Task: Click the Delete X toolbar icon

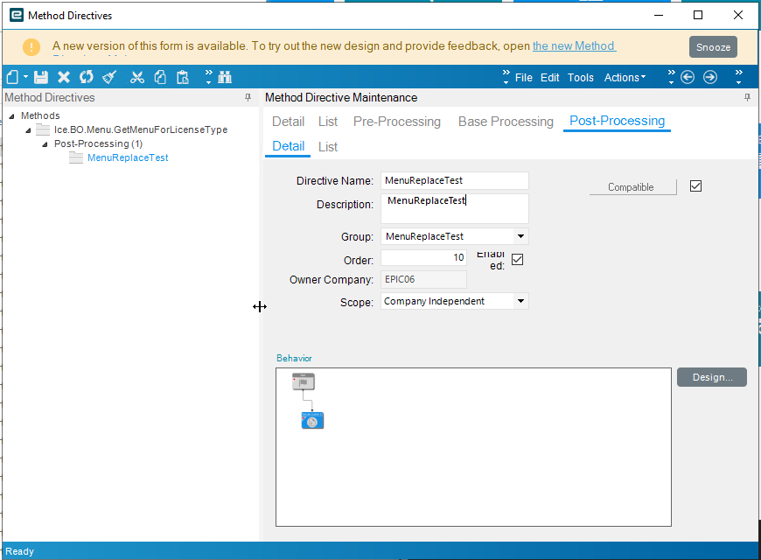Action: click(x=64, y=77)
